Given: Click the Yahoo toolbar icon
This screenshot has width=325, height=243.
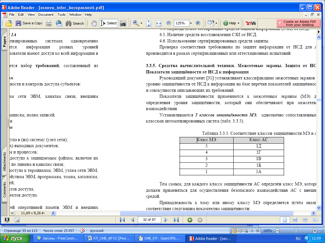Looking at the screenshot, I should point(251,23).
